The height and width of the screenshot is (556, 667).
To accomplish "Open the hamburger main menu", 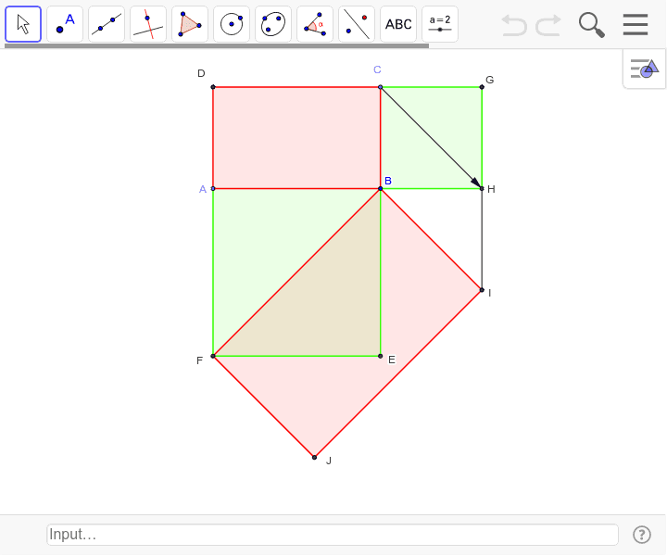I will (636, 25).
